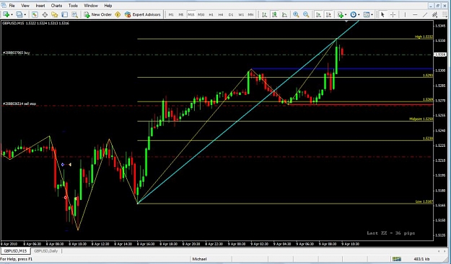Click the '483/1 kb' traffic indicator
451x264 pixels.
pyautogui.click(x=422, y=259)
